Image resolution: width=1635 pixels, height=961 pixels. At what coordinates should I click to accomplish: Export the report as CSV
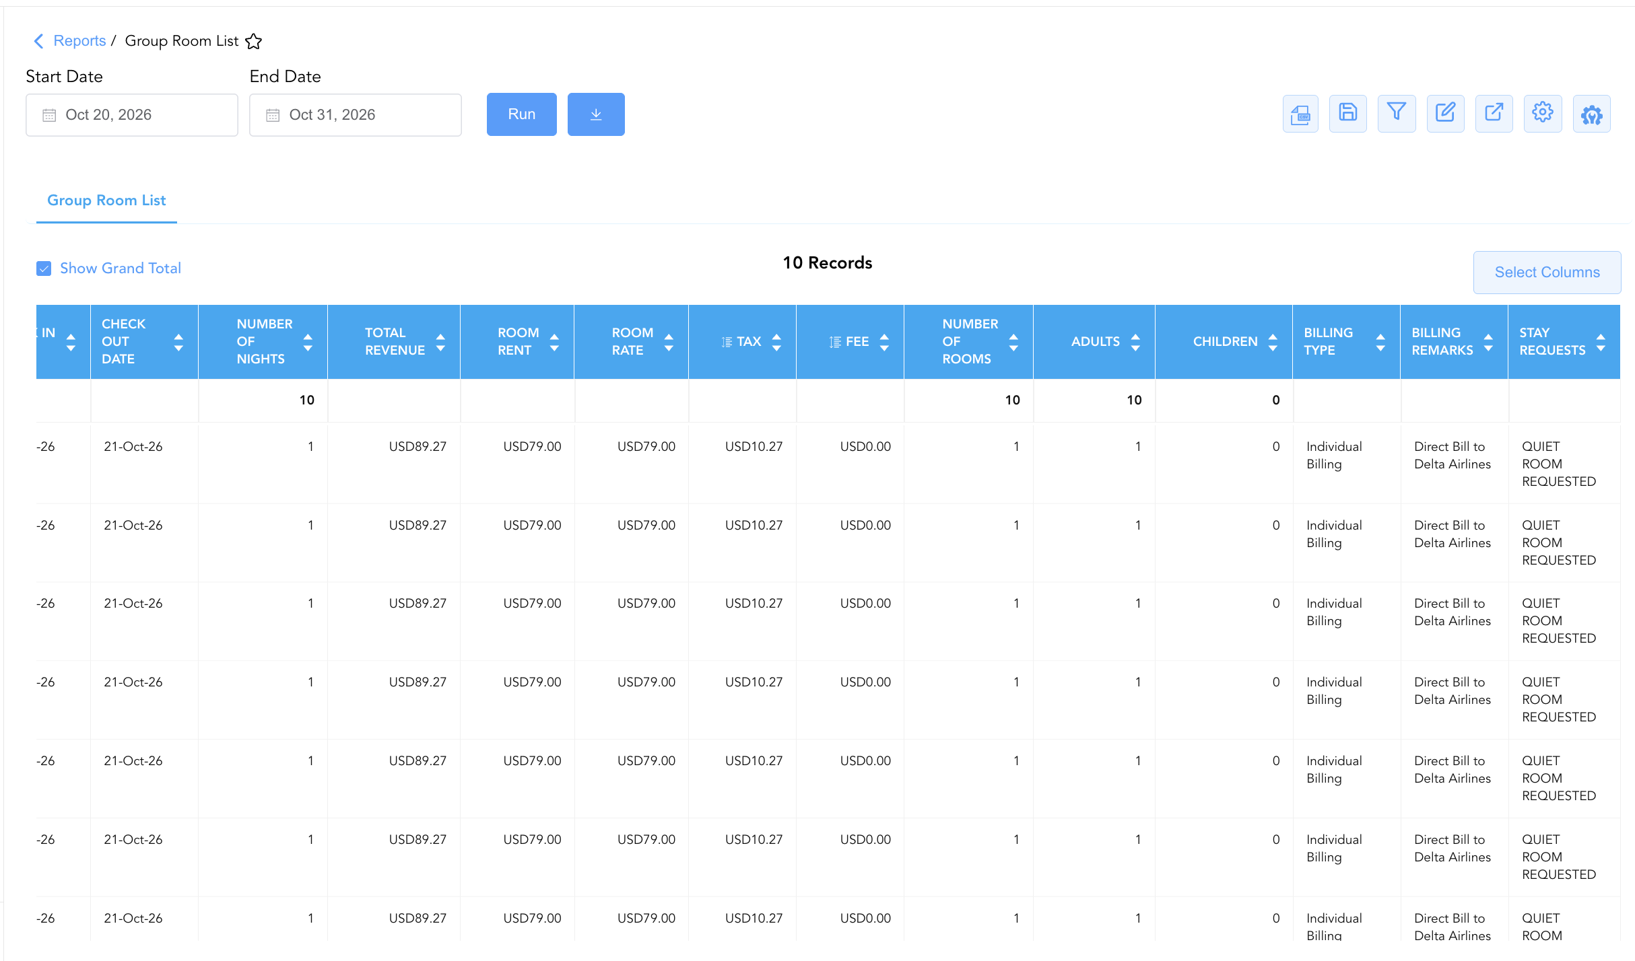(1300, 114)
